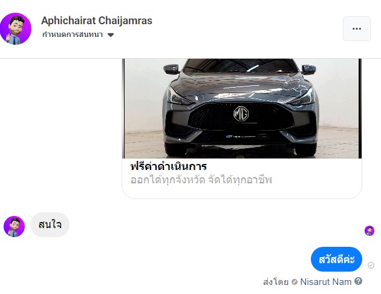
Task: Click the car's left side mirror in photo
Action: point(172,69)
